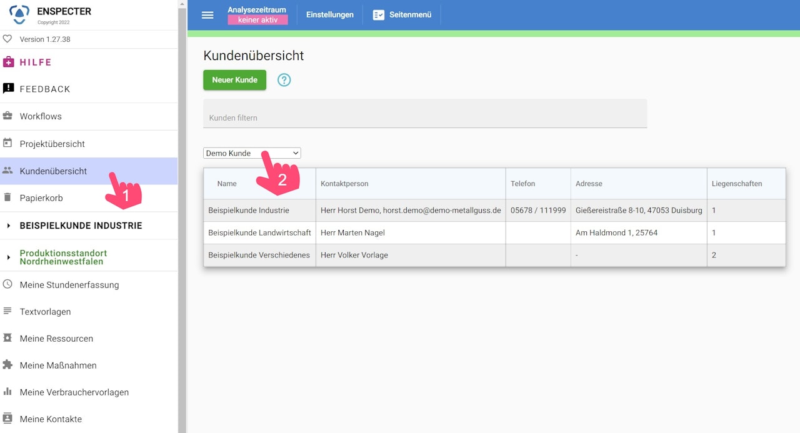The image size is (800, 433).
Task: Open Meine Kontakte
Action: (x=51, y=419)
